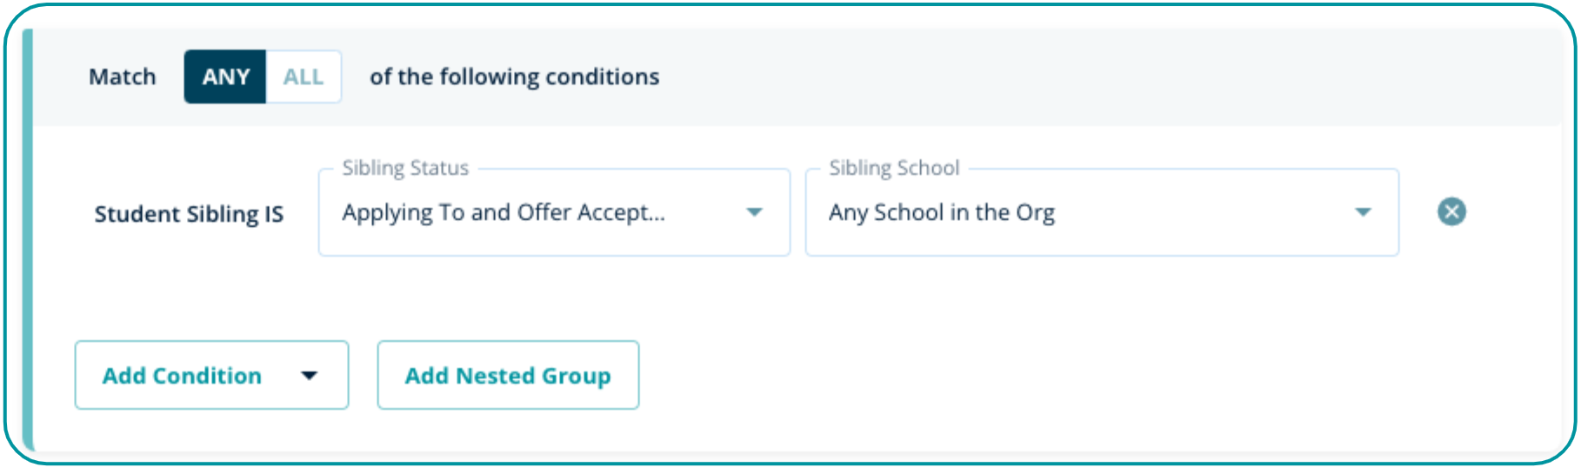
Task: Select the ANY match option
Action: coord(225,77)
